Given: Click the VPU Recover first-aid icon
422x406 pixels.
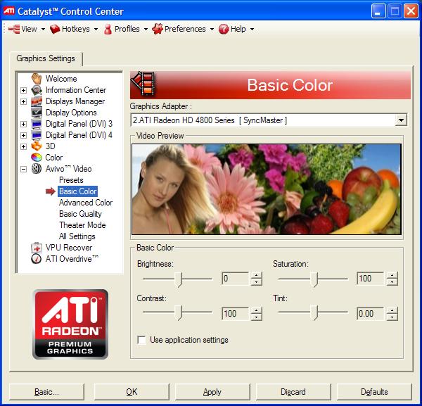Looking at the screenshot, I should pyautogui.click(x=37, y=248).
